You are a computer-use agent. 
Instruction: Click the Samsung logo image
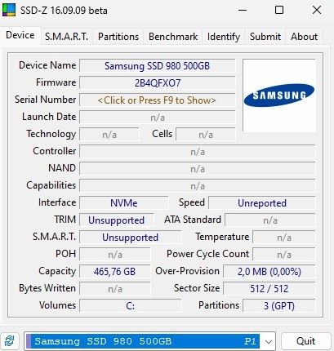click(x=279, y=96)
